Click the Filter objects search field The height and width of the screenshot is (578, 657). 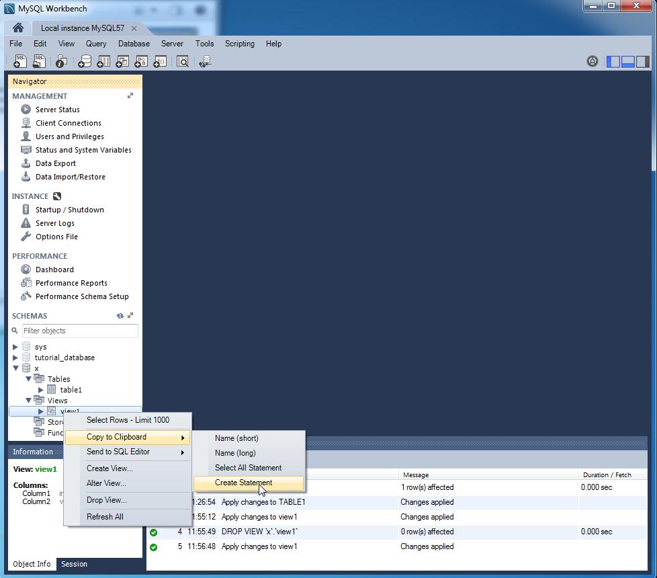tap(80, 331)
